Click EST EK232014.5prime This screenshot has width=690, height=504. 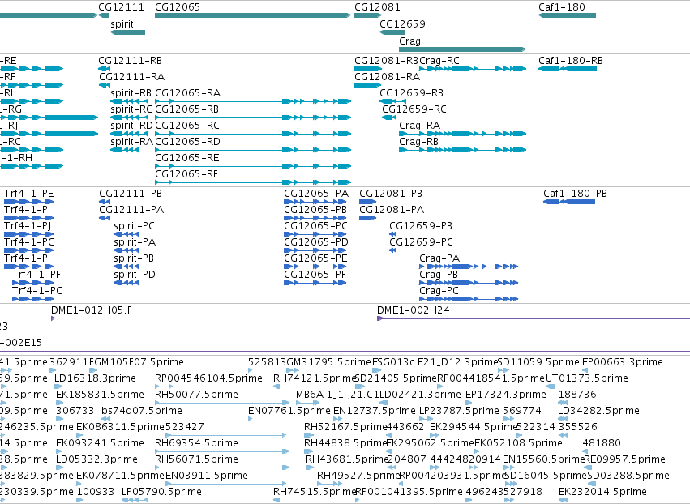click(x=562, y=500)
